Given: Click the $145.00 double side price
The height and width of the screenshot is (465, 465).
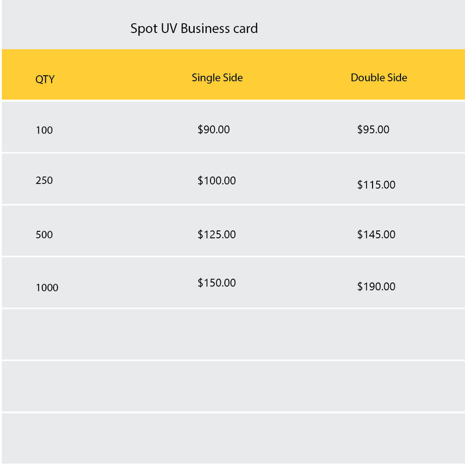Looking at the screenshot, I should tap(376, 235).
